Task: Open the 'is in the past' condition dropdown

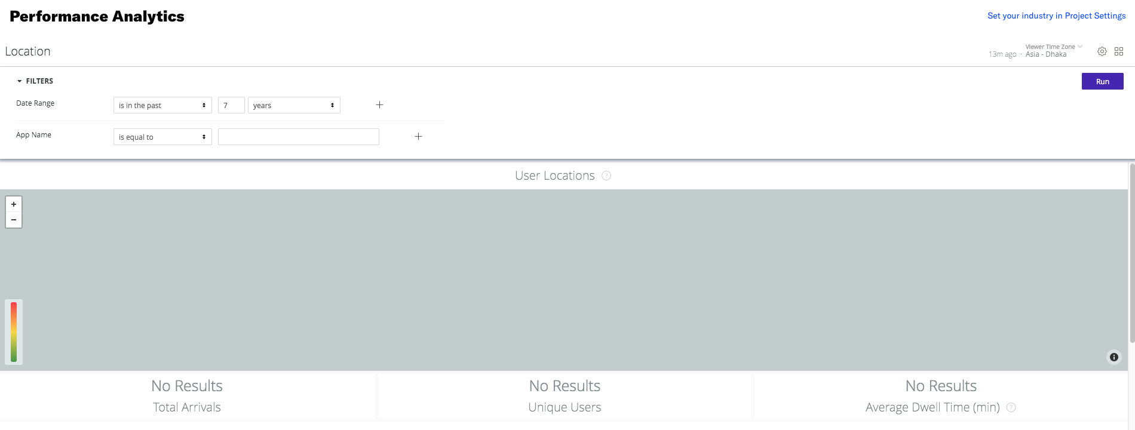Action: 162,105
